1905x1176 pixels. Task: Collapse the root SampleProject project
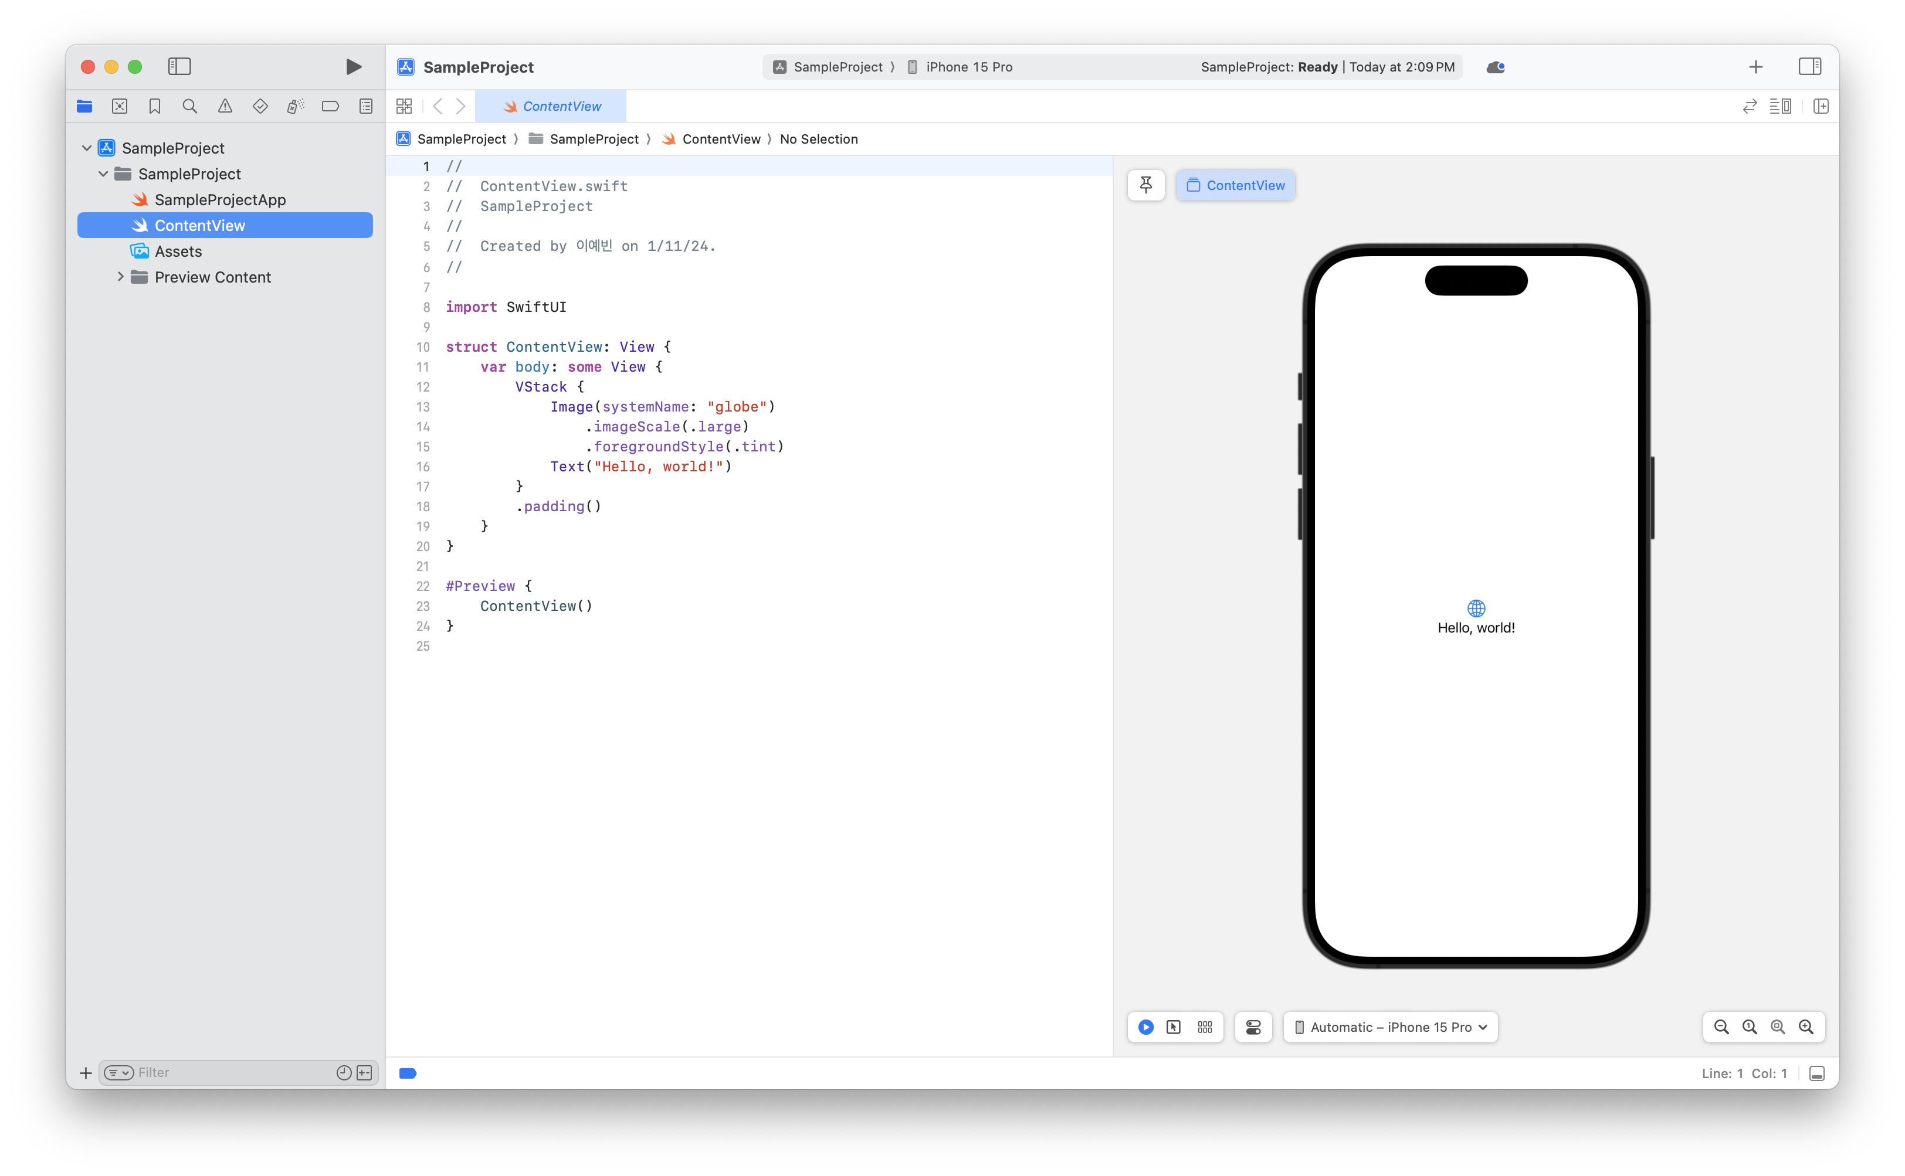pos(87,148)
